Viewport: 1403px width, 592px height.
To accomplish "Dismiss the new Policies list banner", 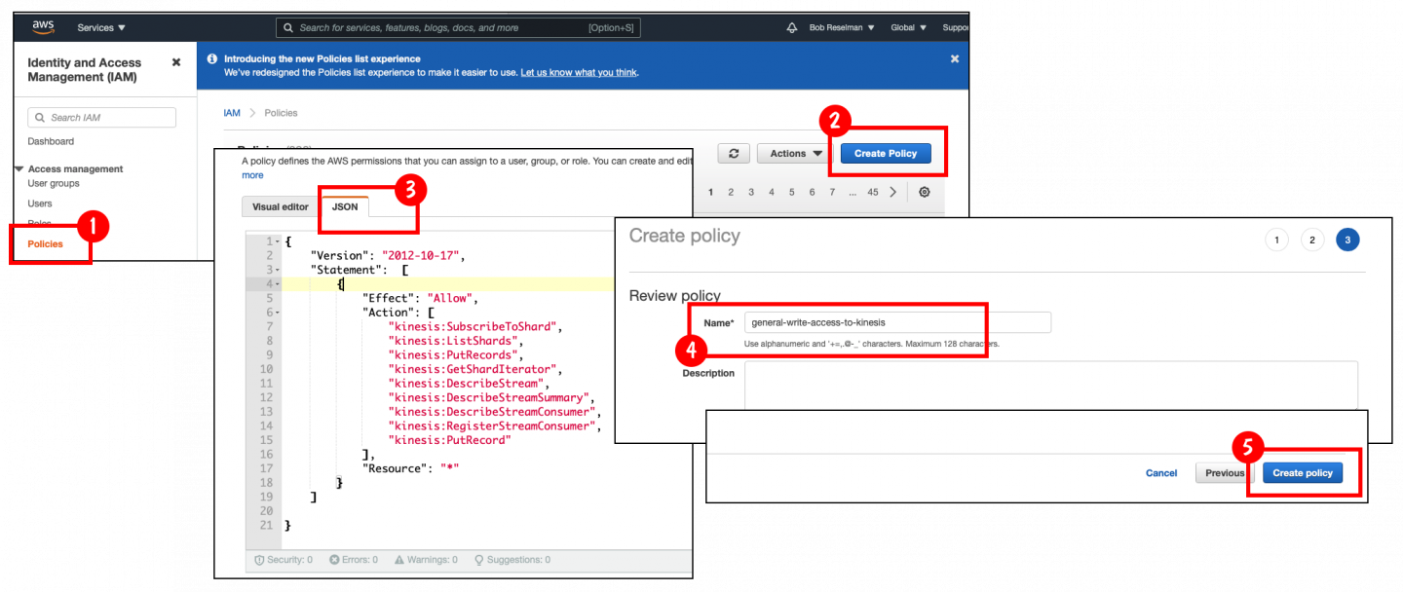I will [954, 59].
